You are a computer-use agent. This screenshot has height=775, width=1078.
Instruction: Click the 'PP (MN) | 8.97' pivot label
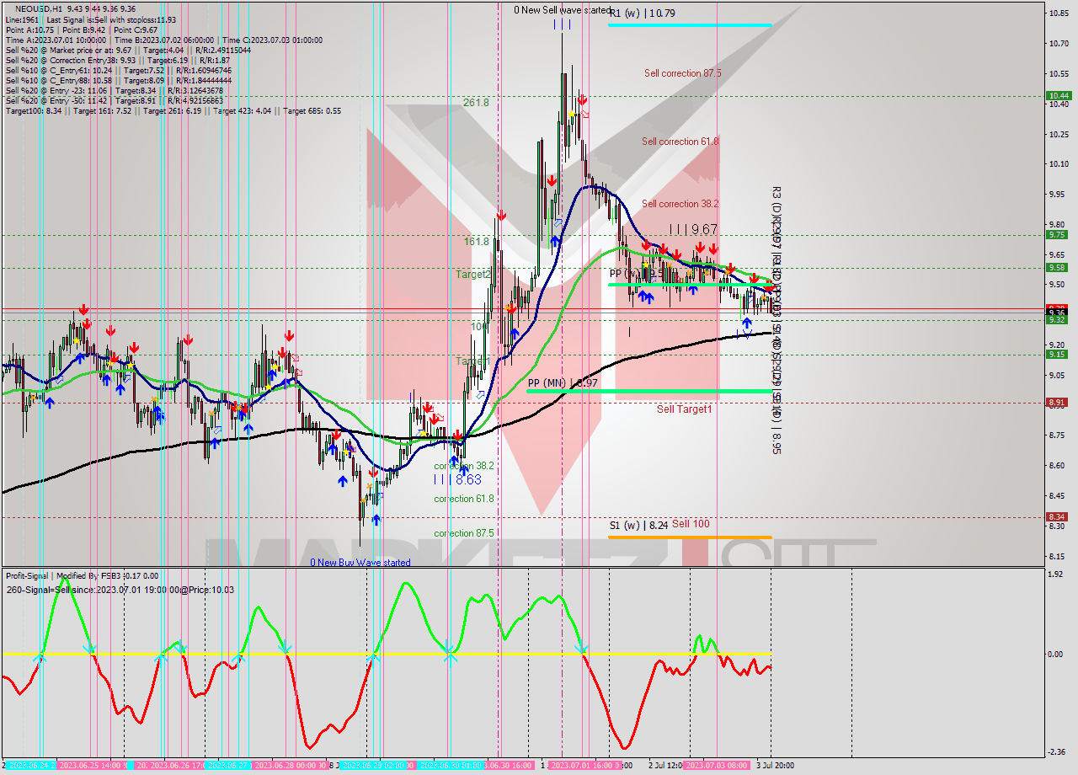[563, 383]
